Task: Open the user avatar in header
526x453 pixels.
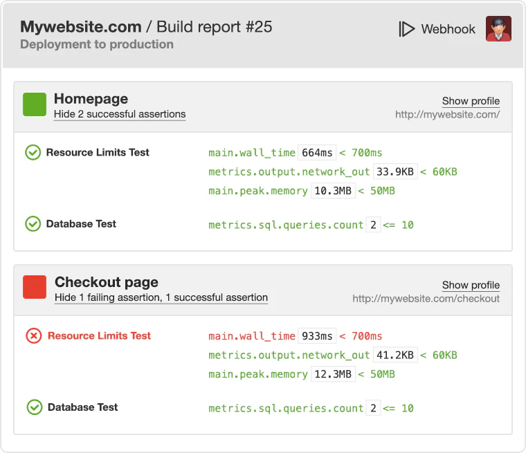Action: pyautogui.click(x=498, y=29)
